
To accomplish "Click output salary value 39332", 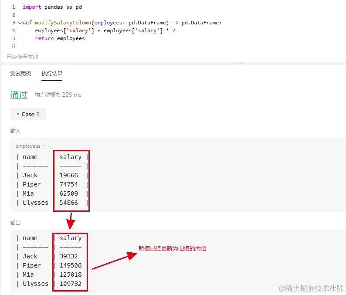I will coord(68,256).
